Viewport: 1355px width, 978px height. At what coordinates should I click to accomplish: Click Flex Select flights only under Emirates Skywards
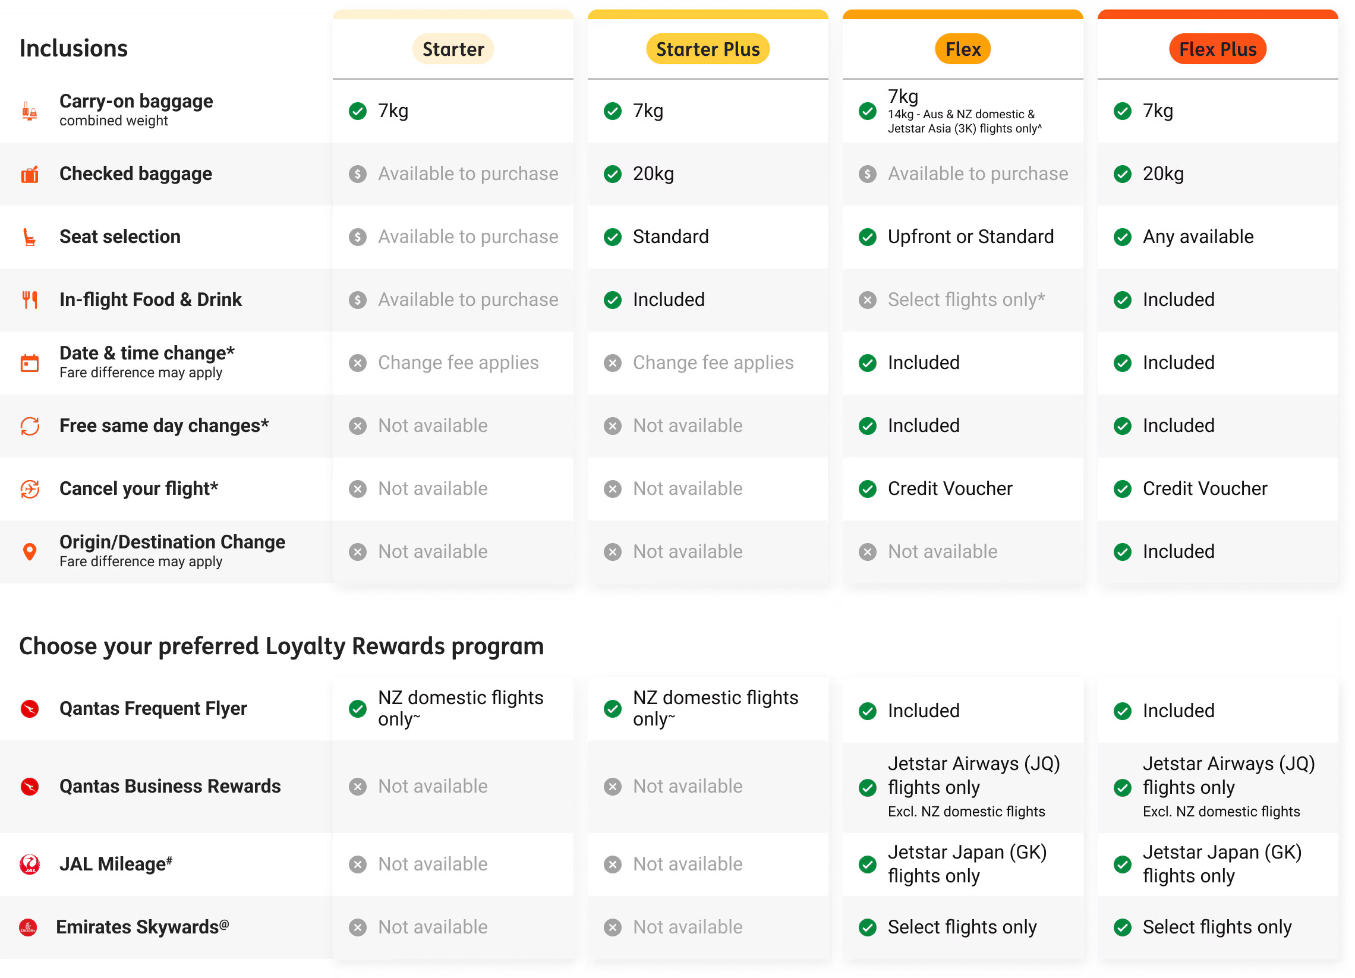click(x=963, y=928)
